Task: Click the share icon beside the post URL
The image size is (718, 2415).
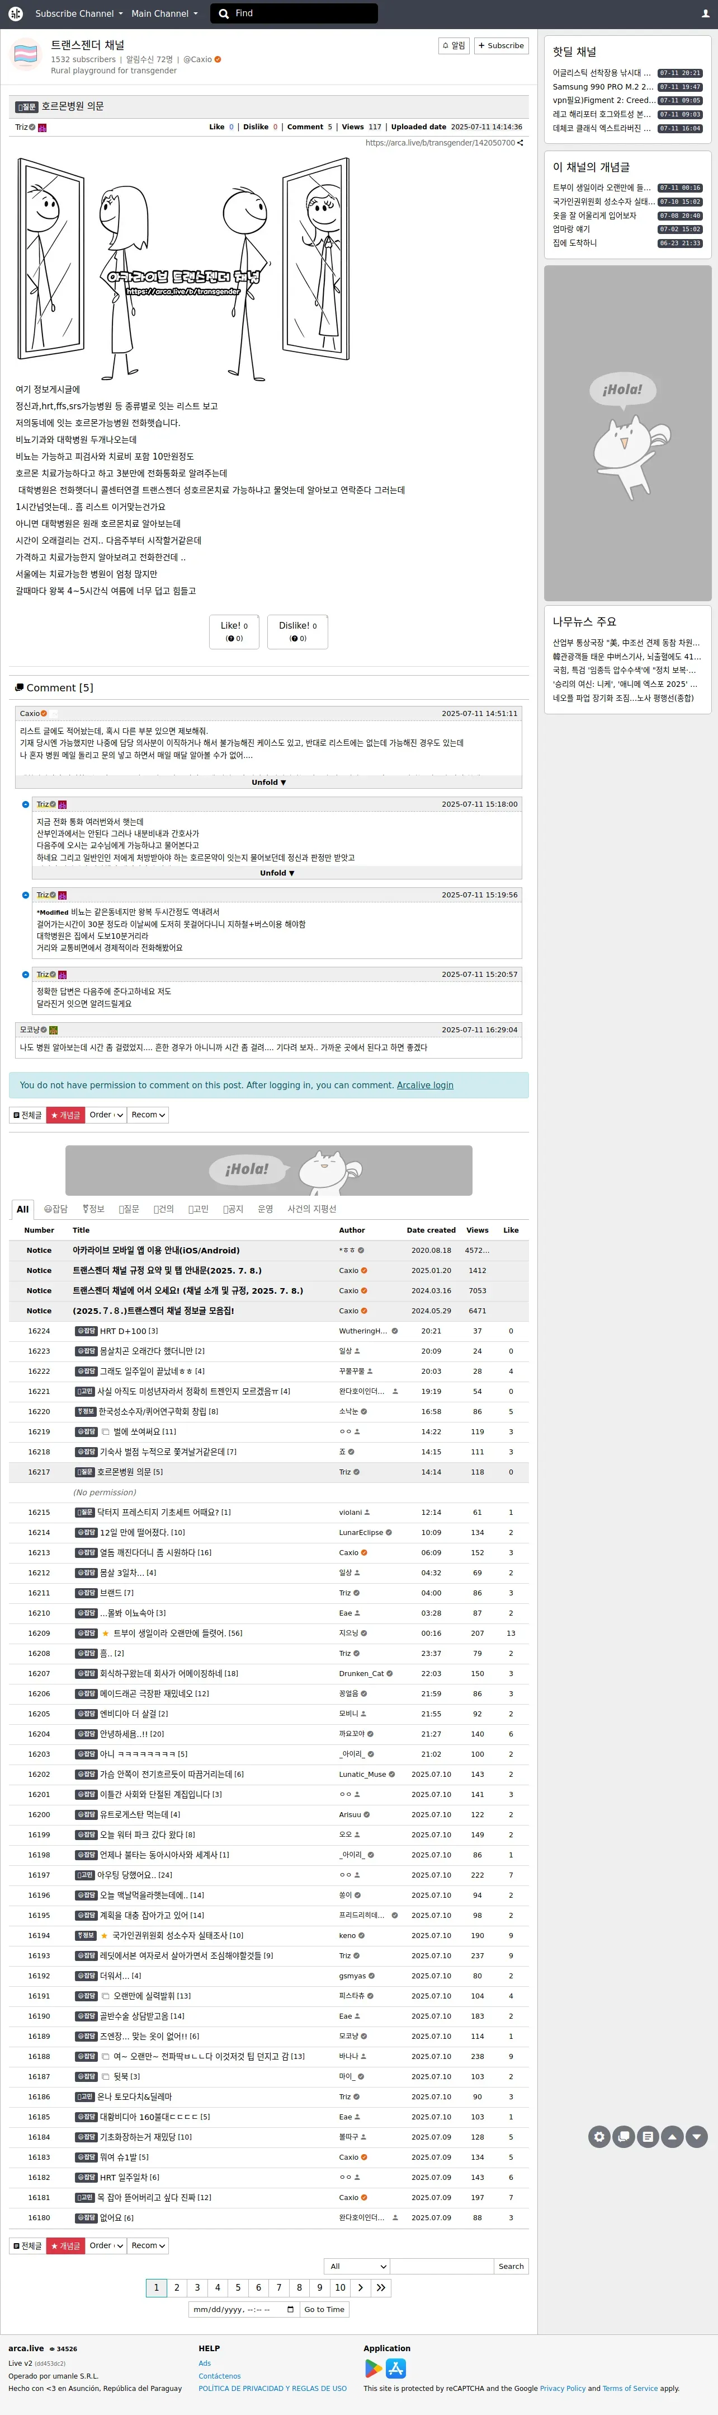Action: pos(521,143)
